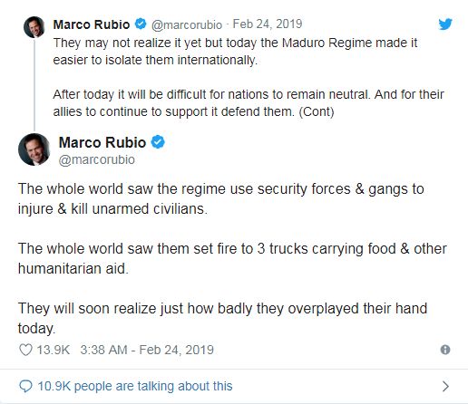Open the tweet info icon
Image resolution: width=468 pixels, height=404 pixels.
click(445, 350)
